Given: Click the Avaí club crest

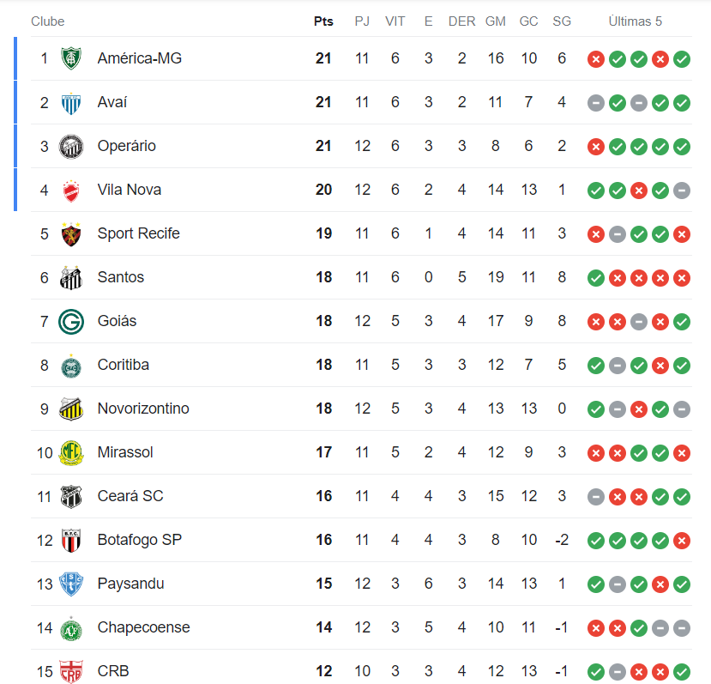Looking at the screenshot, I should click(x=71, y=102).
